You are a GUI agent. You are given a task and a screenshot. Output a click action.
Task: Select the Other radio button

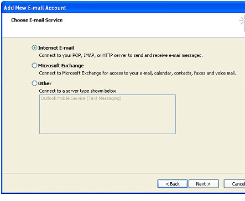(x=34, y=83)
